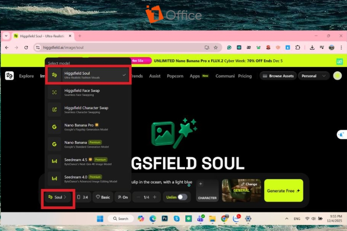Select Nano Banana Pro model
The height and width of the screenshot is (231, 347).
tap(88, 127)
